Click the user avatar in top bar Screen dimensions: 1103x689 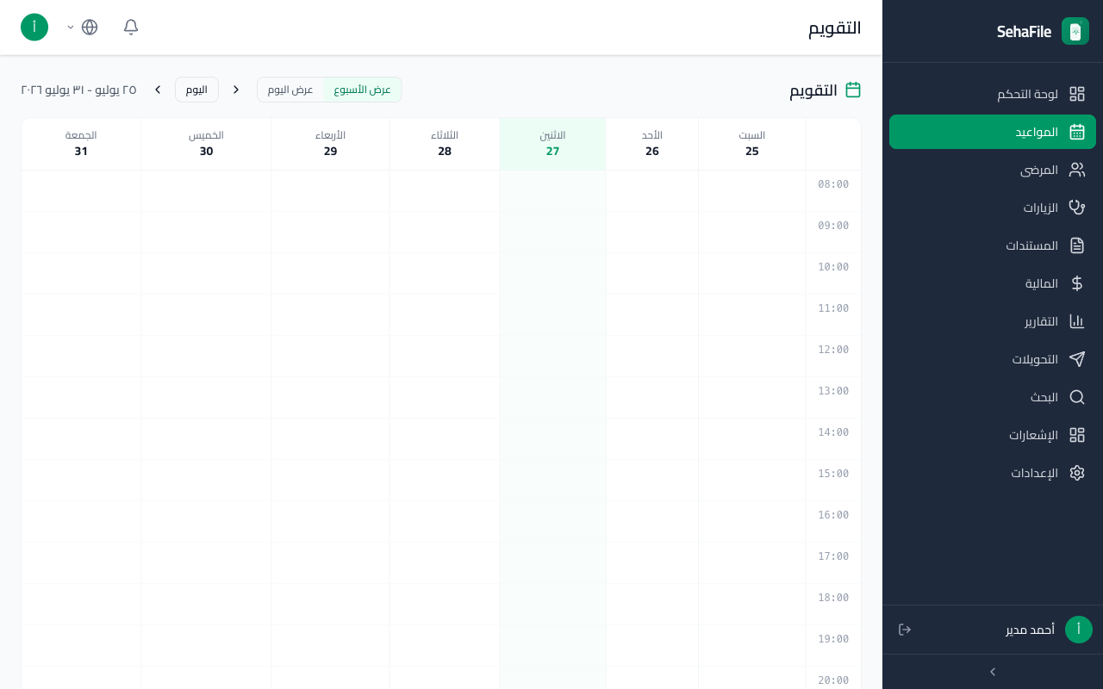34,27
